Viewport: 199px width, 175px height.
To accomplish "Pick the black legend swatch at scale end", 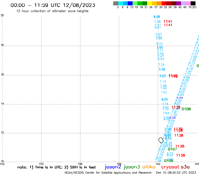I will point(193,3).
